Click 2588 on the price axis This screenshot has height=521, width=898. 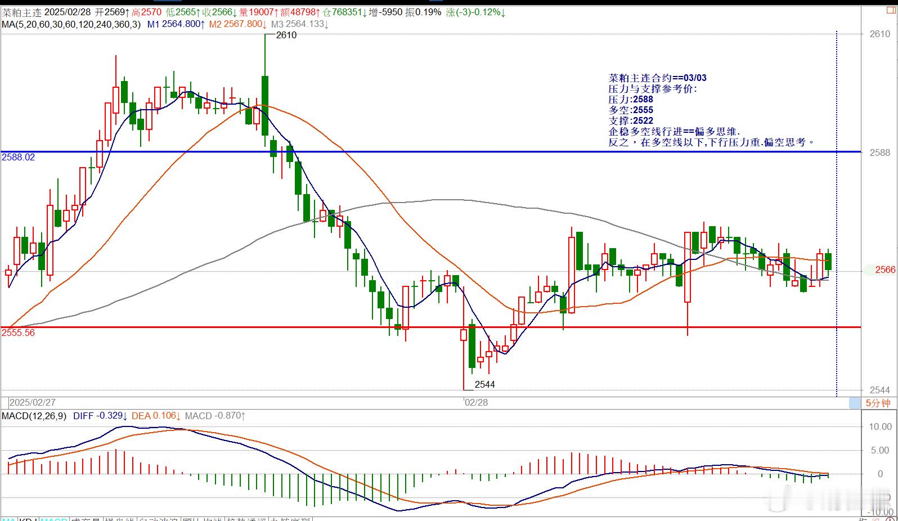[880, 152]
